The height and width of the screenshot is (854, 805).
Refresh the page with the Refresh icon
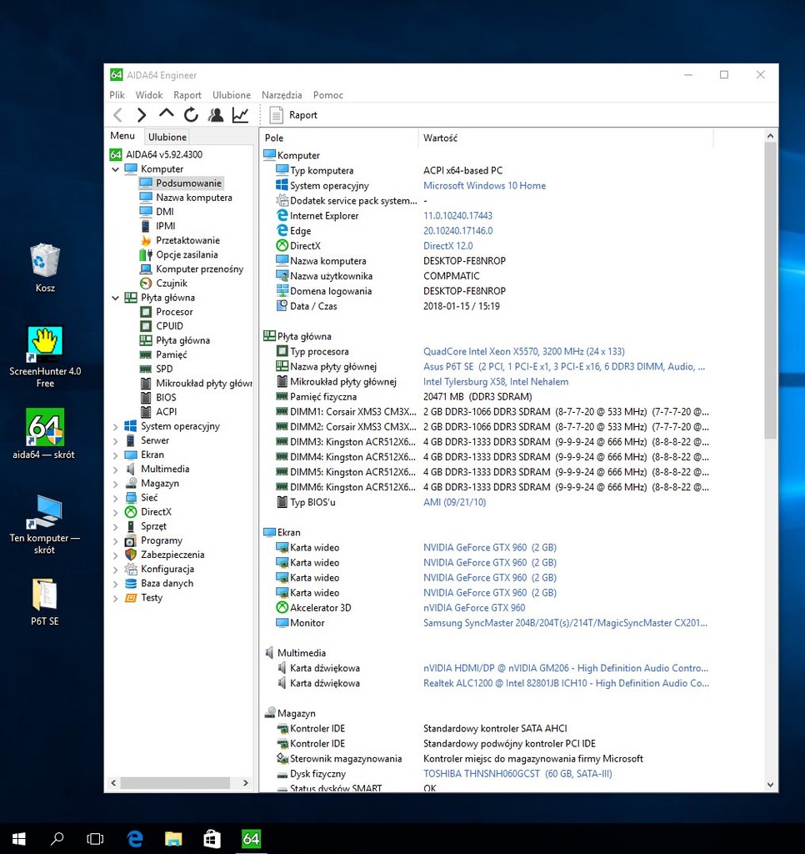pos(191,115)
